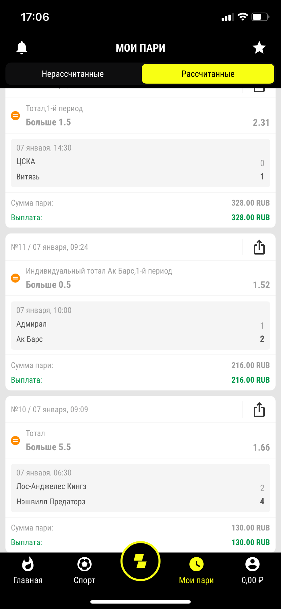
Task: Share bet №10 via share icon
Action: coord(259,410)
